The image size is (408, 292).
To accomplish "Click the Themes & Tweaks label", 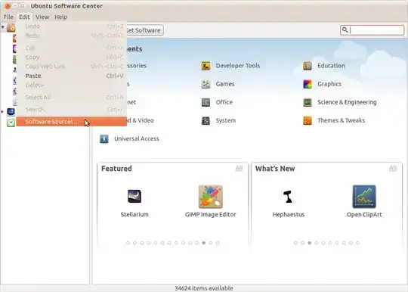I will coord(341,120).
